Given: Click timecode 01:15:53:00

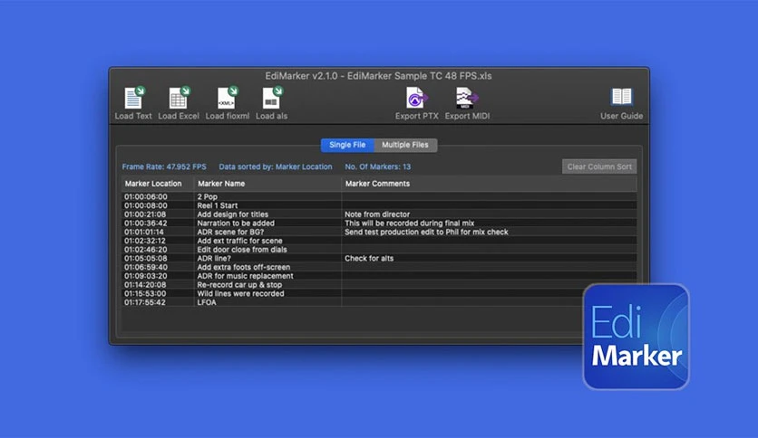Looking at the screenshot, I should pos(145,294).
